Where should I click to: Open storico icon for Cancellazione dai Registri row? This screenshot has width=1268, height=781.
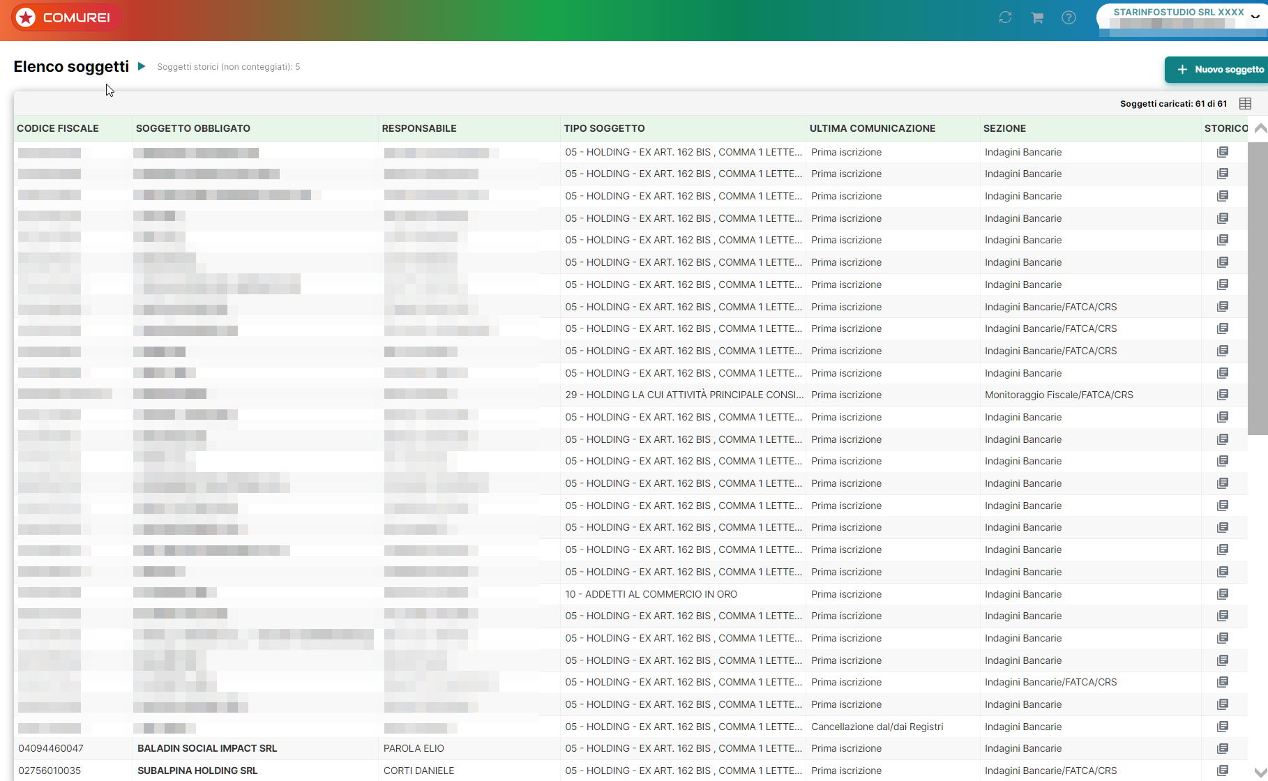(x=1223, y=727)
